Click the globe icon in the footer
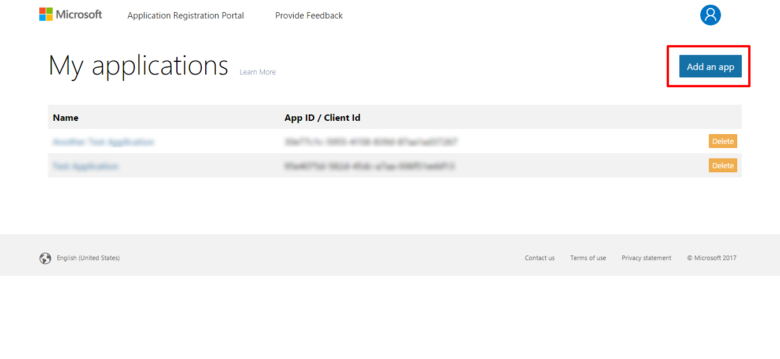 [45, 258]
